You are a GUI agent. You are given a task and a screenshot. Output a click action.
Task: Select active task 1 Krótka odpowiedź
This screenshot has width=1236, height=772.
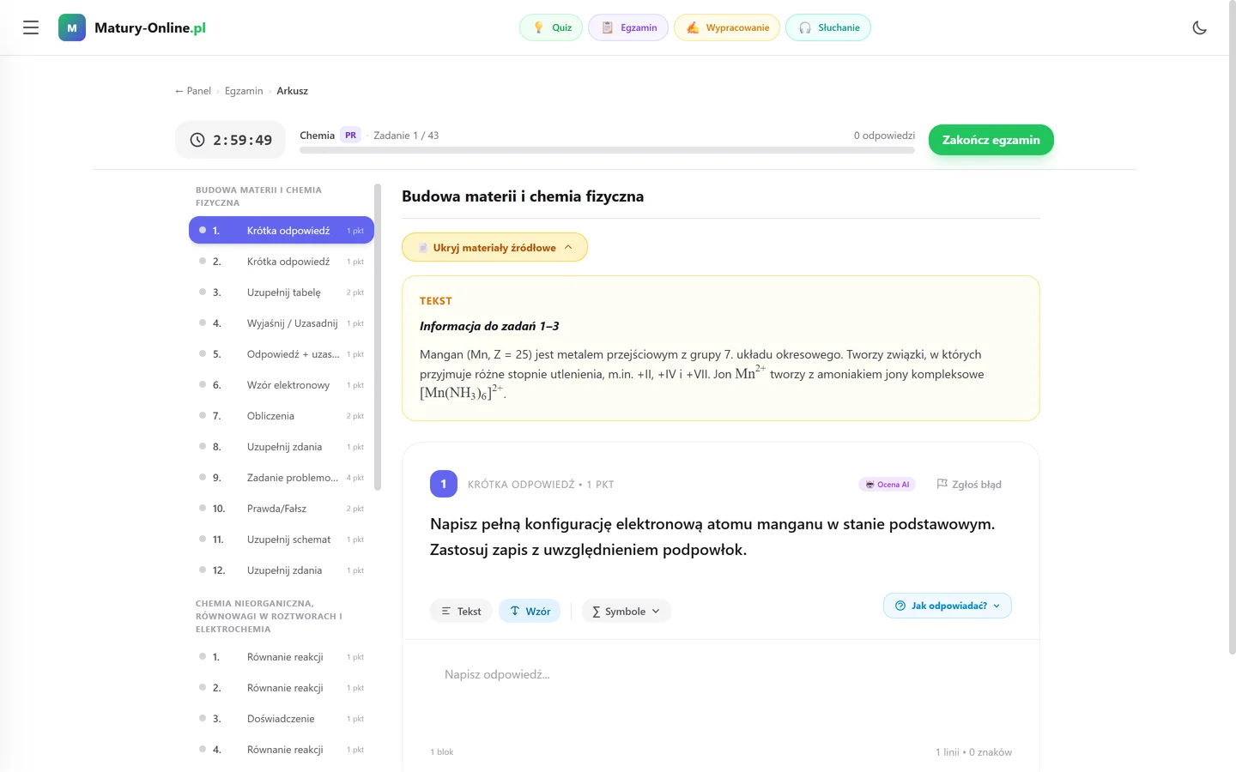pos(282,230)
